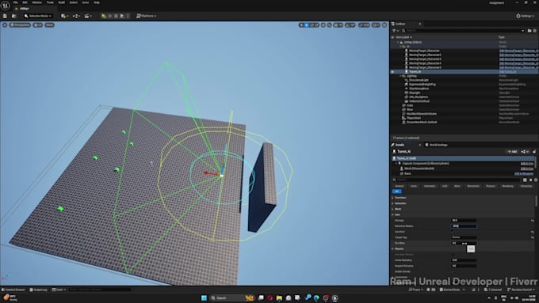
Task: Collapse the Data category
Action: pyautogui.click(x=393, y=215)
